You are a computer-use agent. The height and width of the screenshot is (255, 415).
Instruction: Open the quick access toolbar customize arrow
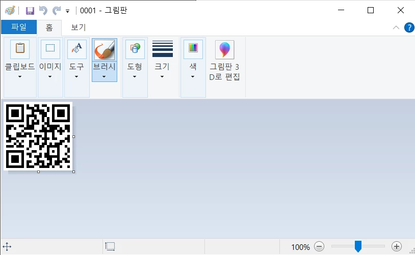tap(67, 11)
